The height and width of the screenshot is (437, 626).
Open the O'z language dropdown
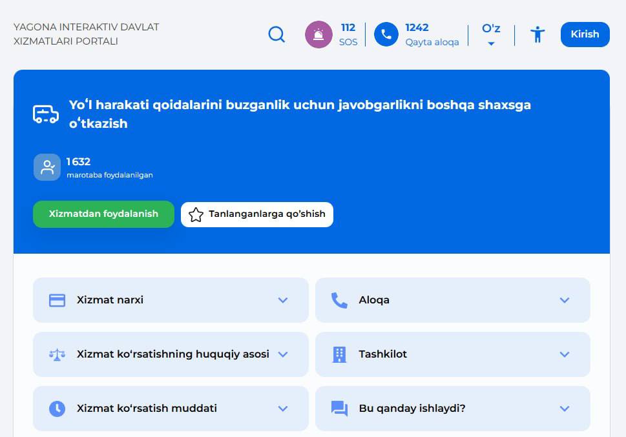[x=492, y=34]
